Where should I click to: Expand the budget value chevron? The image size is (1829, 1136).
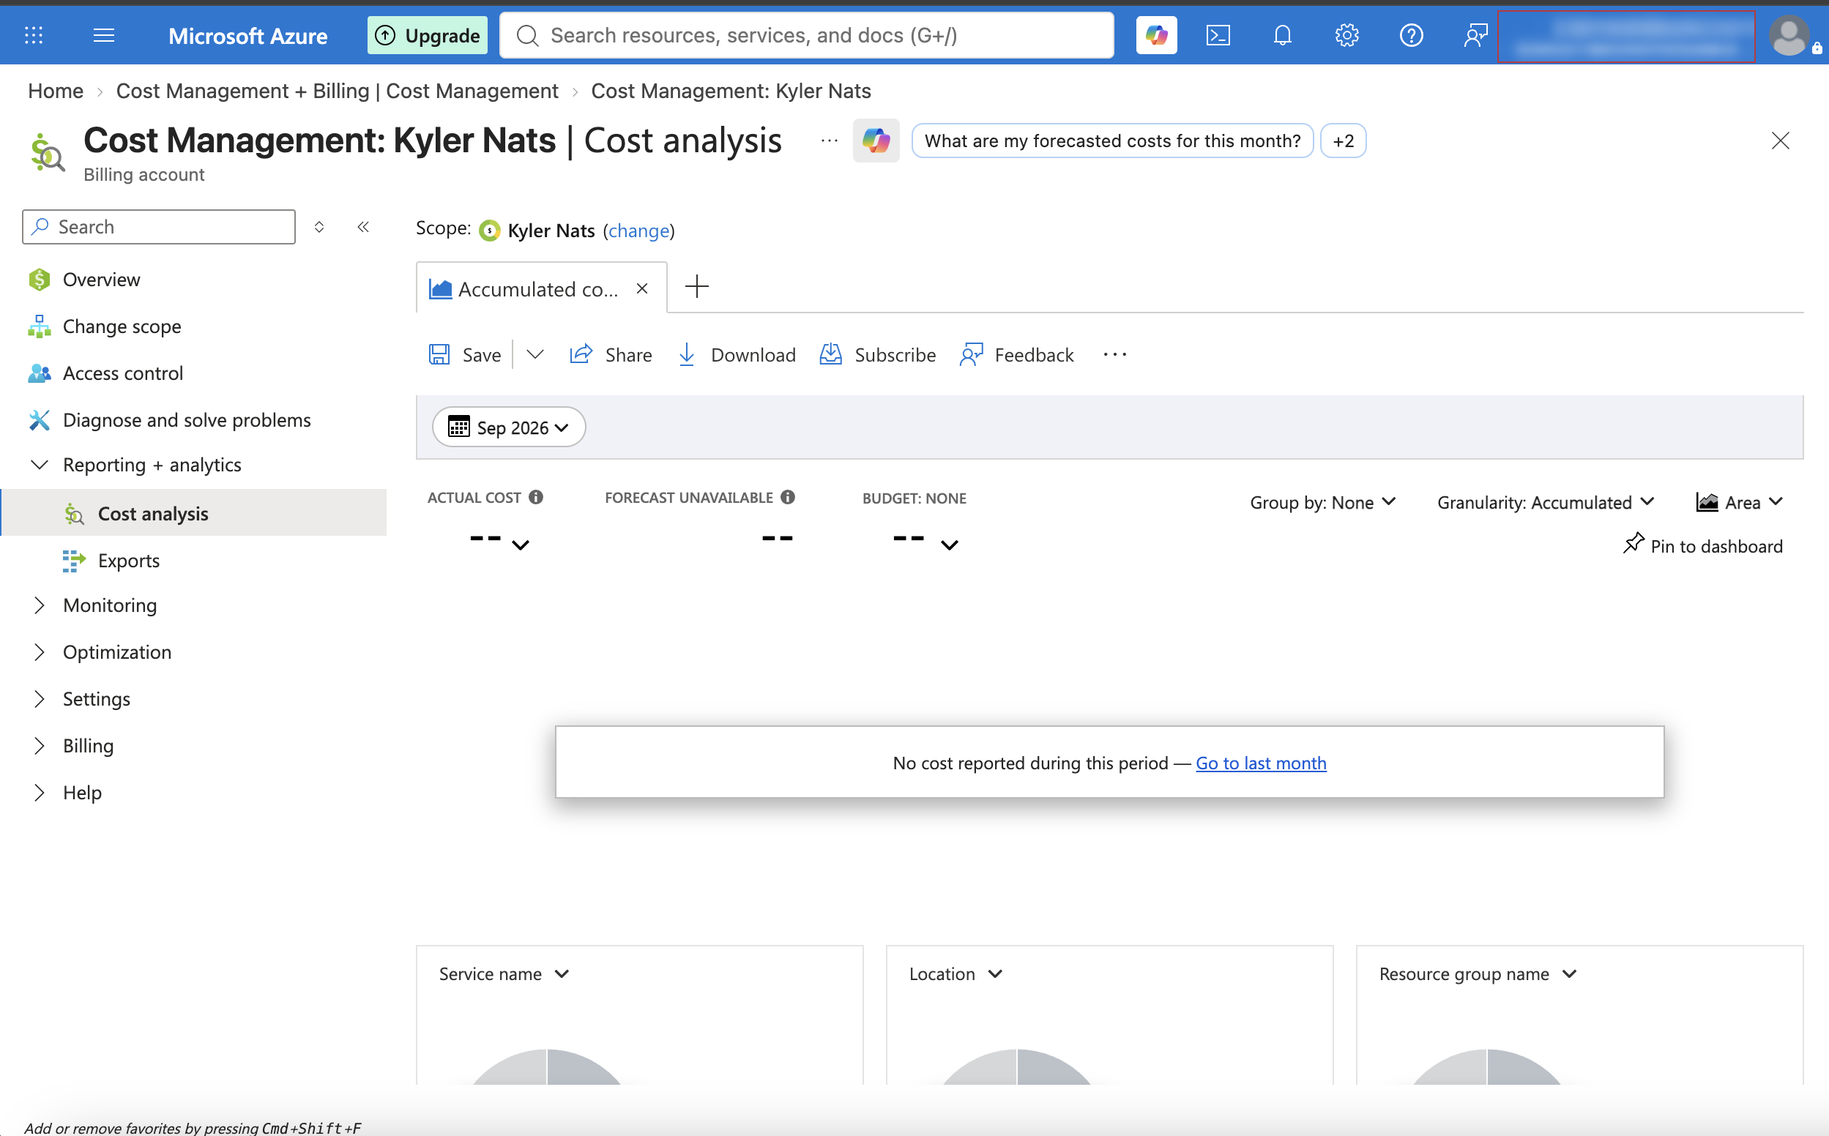pyautogui.click(x=949, y=545)
